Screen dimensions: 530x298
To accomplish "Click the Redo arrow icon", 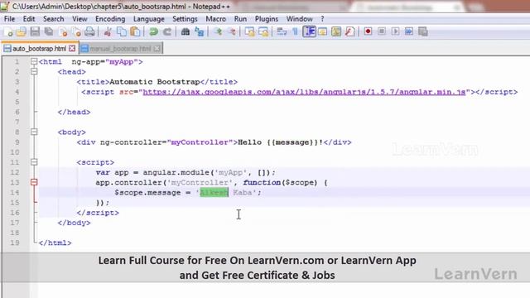I will click(x=167, y=31).
